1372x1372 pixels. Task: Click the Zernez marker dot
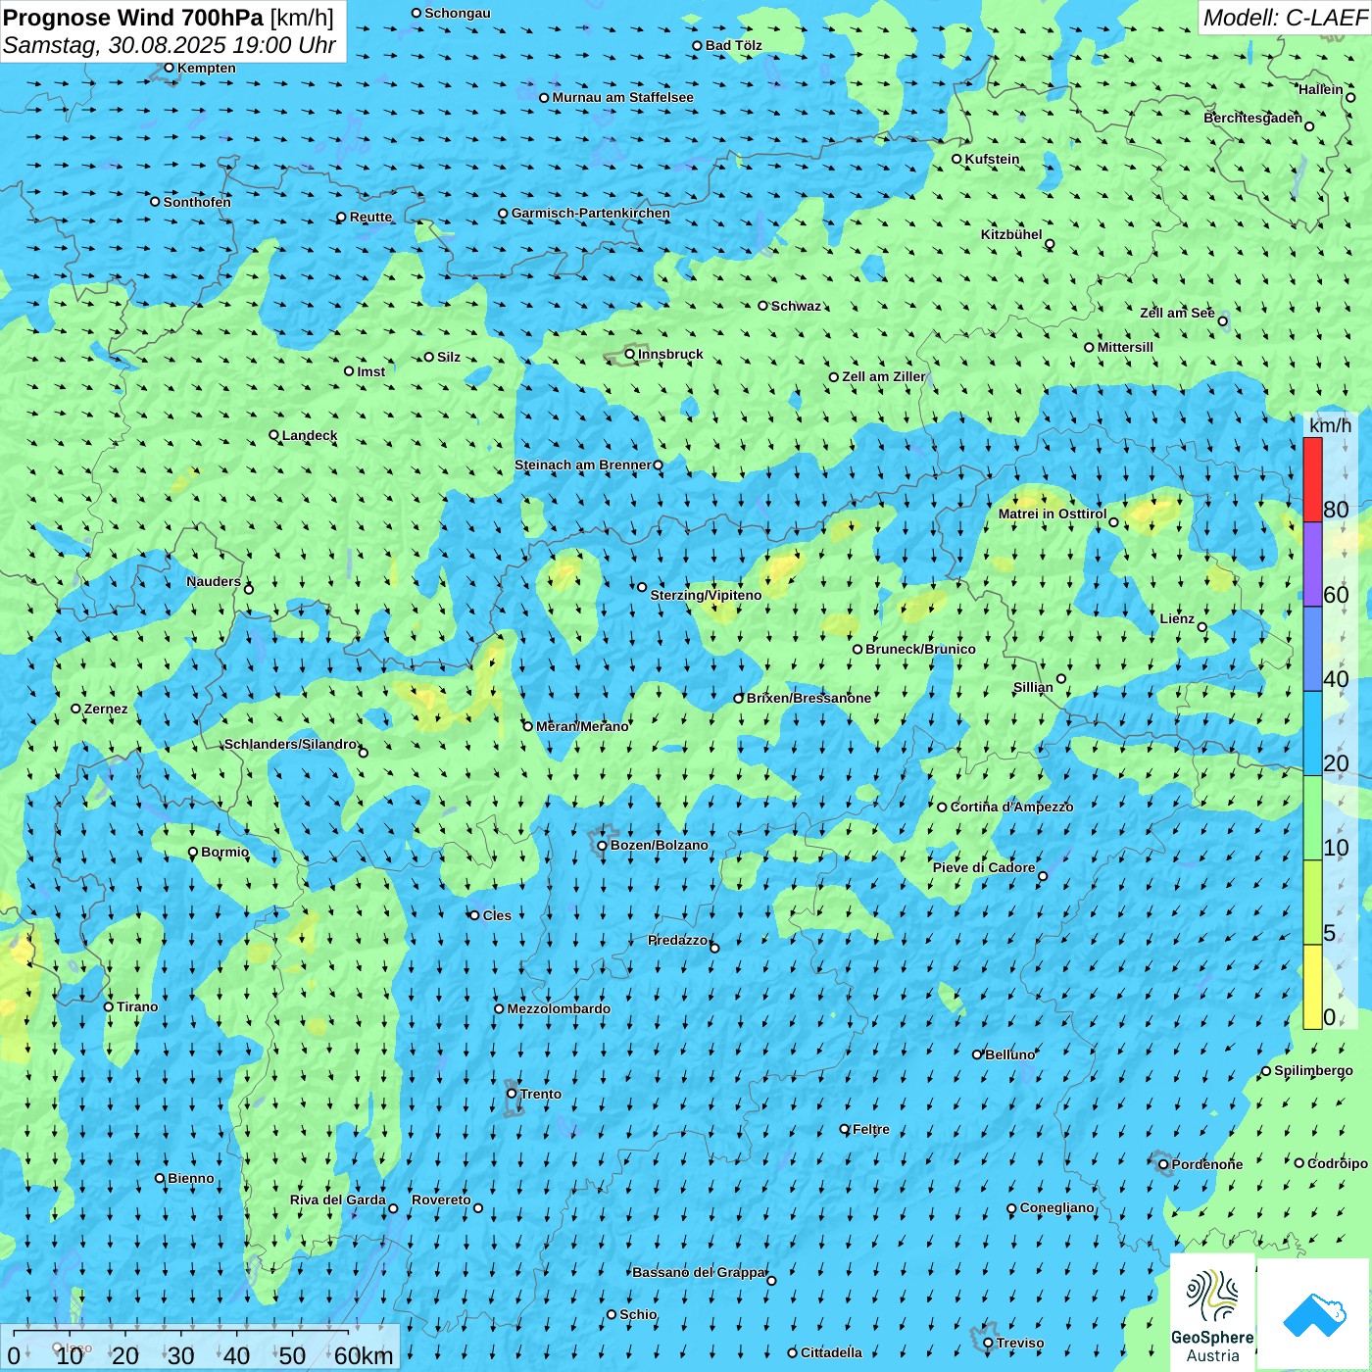(x=75, y=709)
